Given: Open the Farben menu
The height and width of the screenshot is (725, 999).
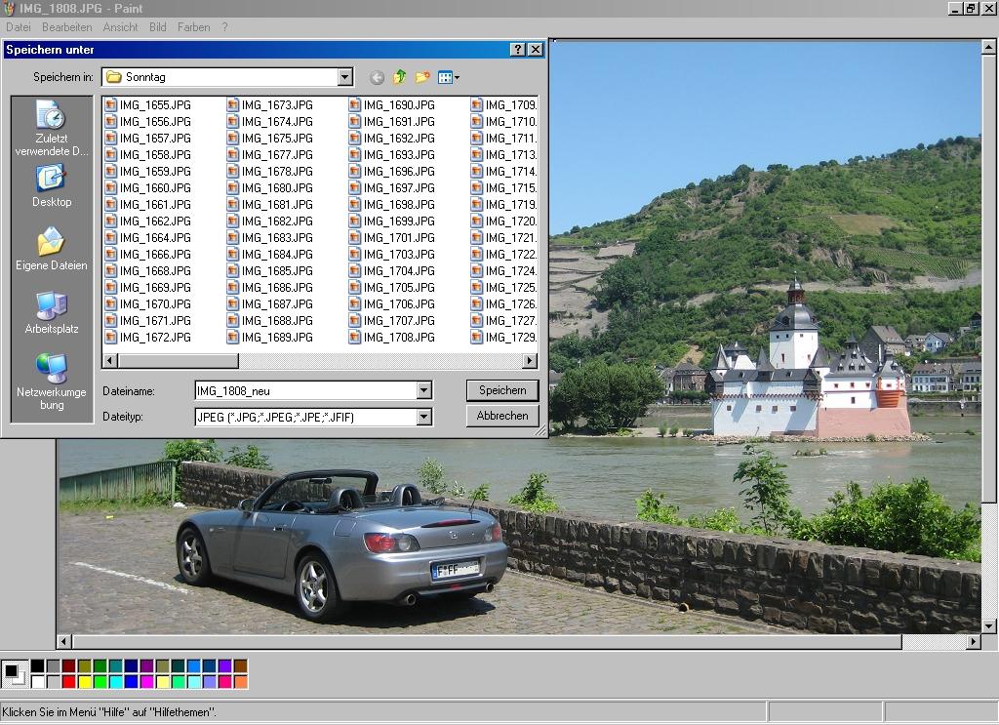Looking at the screenshot, I should pos(193,27).
